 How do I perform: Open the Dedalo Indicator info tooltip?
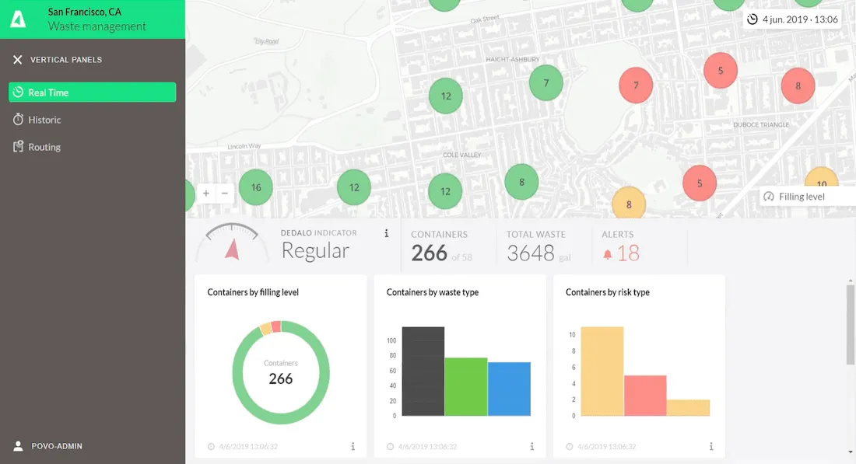(387, 232)
